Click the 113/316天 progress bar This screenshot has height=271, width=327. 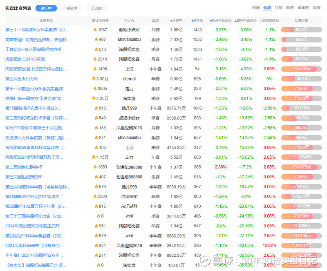[x=301, y=79]
